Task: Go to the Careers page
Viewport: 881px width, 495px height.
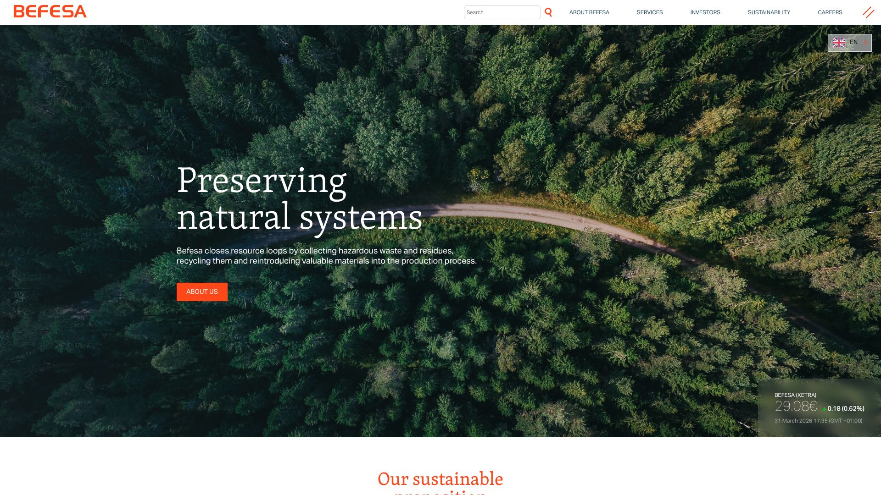Action: click(x=830, y=12)
